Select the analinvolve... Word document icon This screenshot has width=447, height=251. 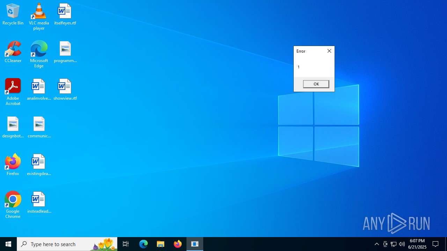(39, 90)
